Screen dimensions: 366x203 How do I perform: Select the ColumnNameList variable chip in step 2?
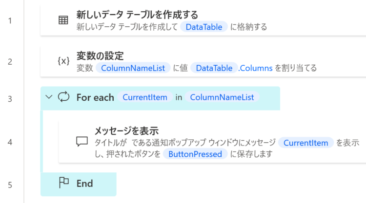[133, 68]
